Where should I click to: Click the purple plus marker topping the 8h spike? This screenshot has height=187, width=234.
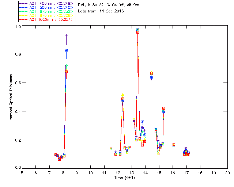point(66,35)
